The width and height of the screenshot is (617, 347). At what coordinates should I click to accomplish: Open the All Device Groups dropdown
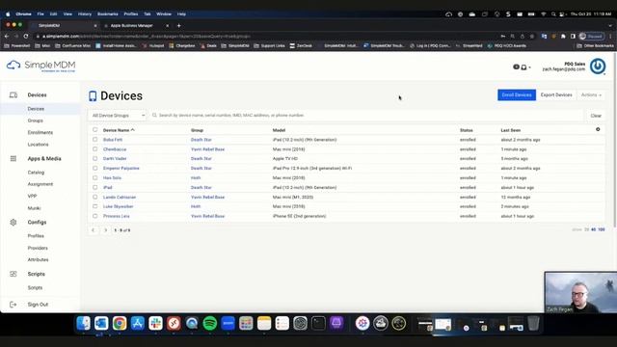(118, 116)
